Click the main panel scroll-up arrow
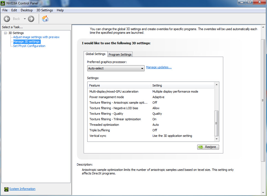Screen dimensions: 267x196 [x=263, y=27]
